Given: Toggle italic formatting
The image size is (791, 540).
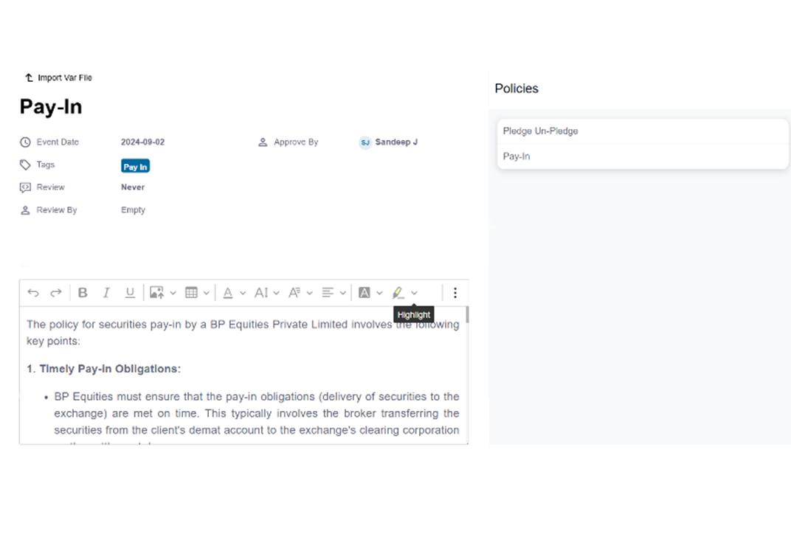Looking at the screenshot, I should [106, 293].
